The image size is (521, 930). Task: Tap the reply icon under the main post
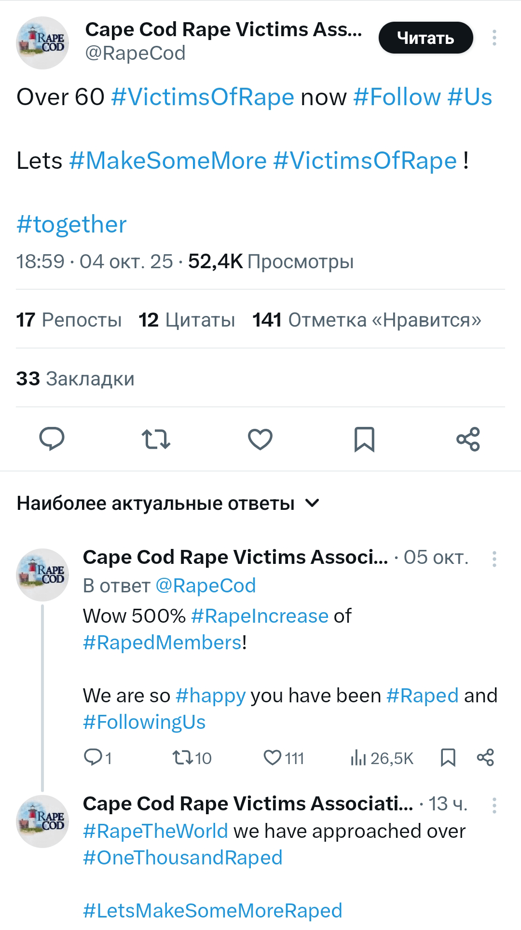coord(52,439)
